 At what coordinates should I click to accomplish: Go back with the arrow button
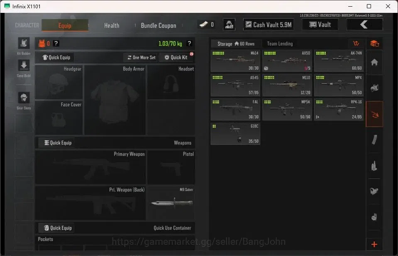[x=364, y=24]
